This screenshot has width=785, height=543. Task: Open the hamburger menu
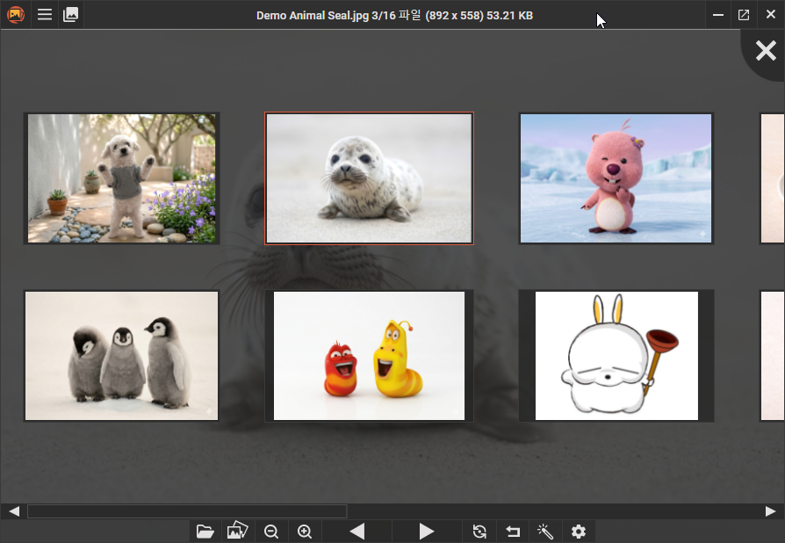[45, 15]
